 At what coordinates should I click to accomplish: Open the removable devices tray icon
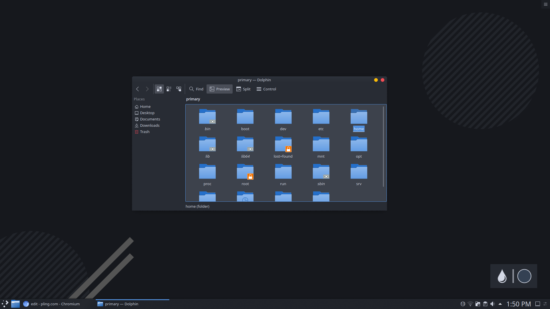click(x=478, y=304)
